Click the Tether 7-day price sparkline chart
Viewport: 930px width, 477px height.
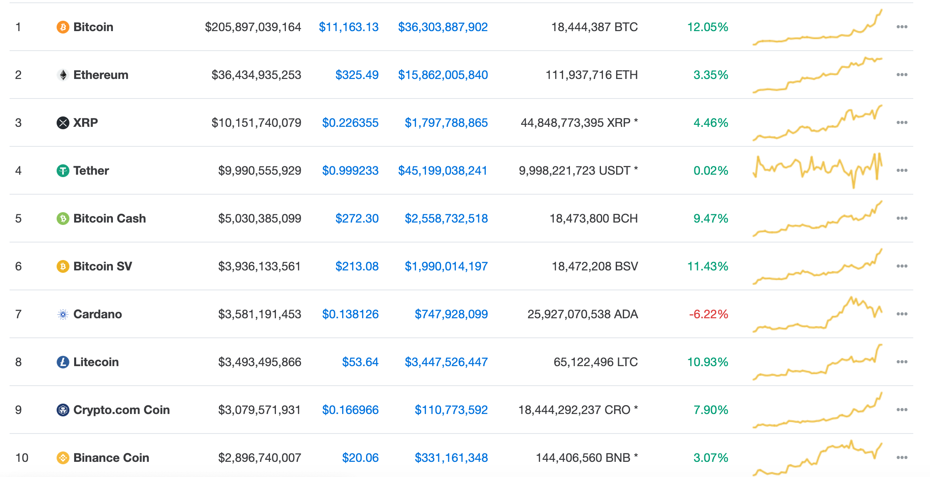tap(817, 171)
